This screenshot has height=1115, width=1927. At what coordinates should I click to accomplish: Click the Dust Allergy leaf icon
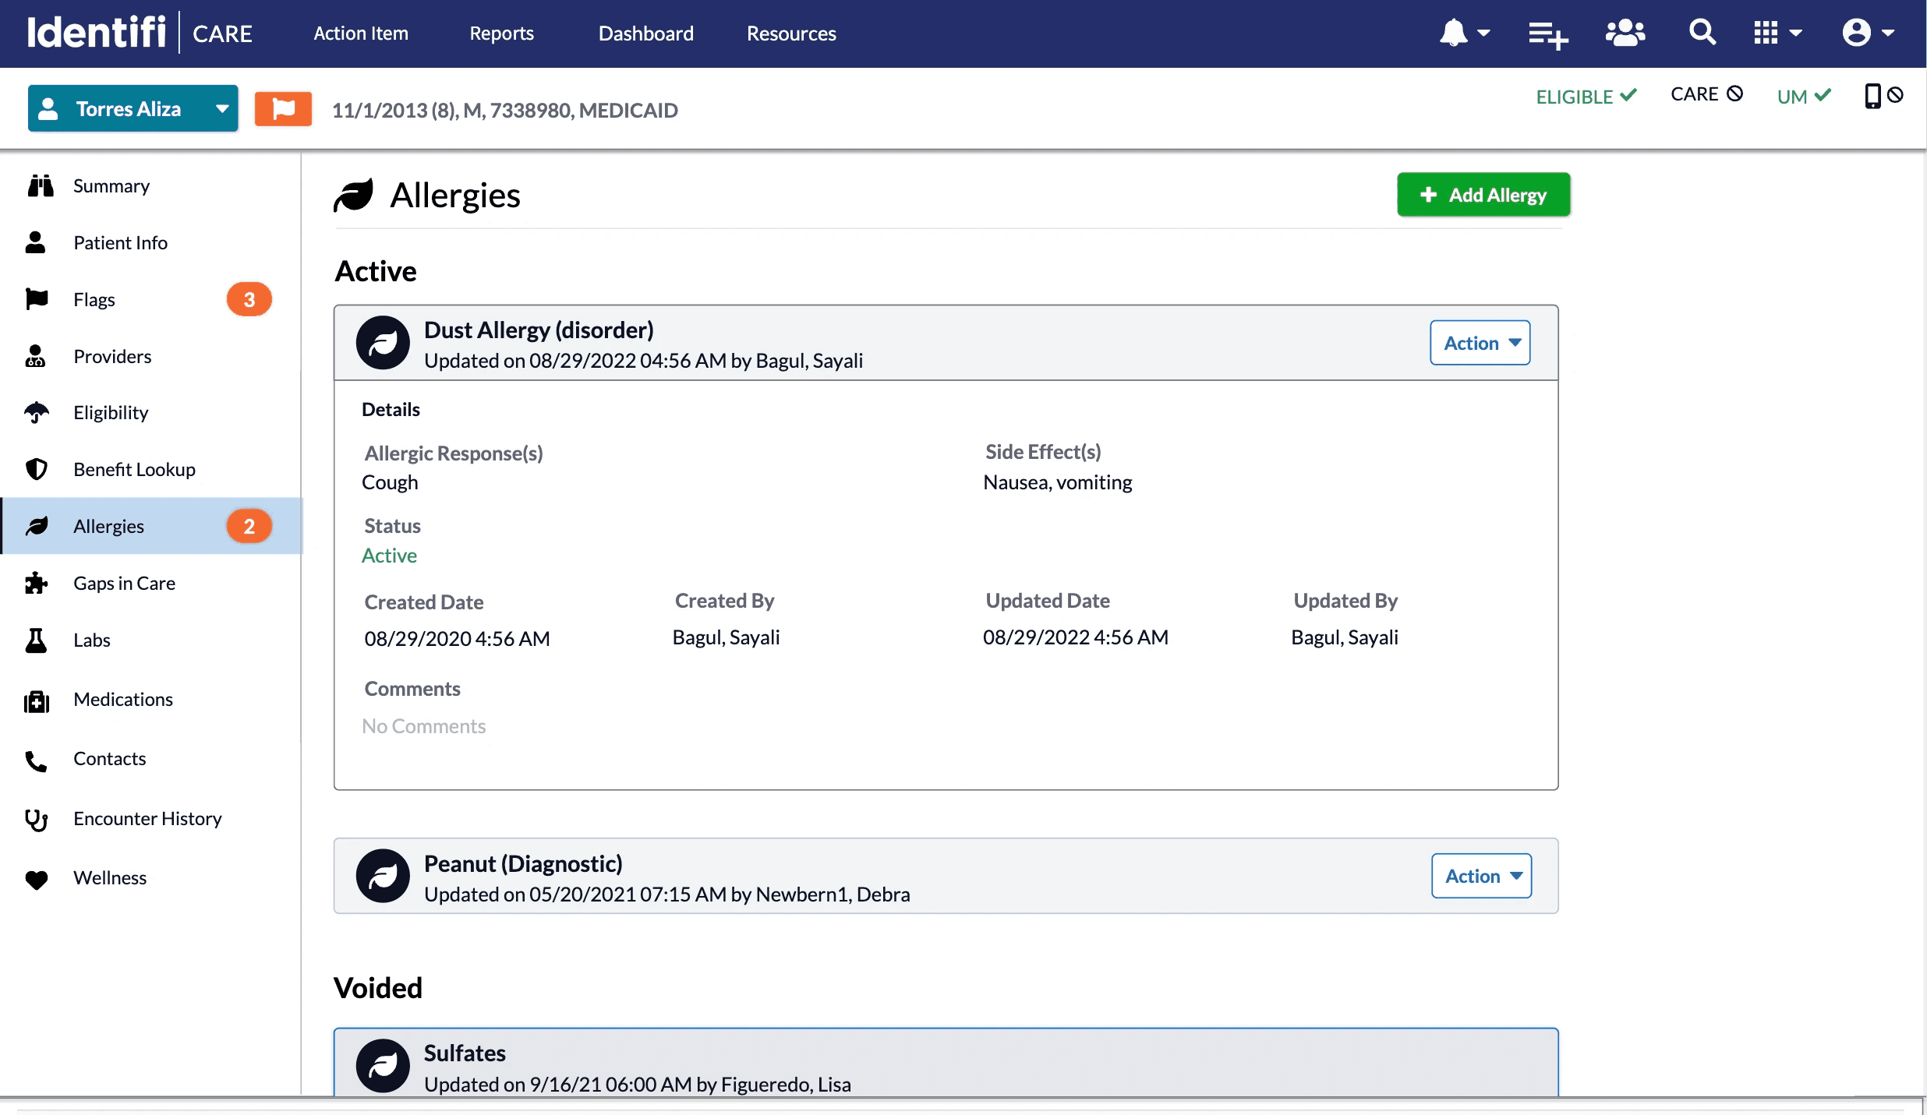click(383, 343)
